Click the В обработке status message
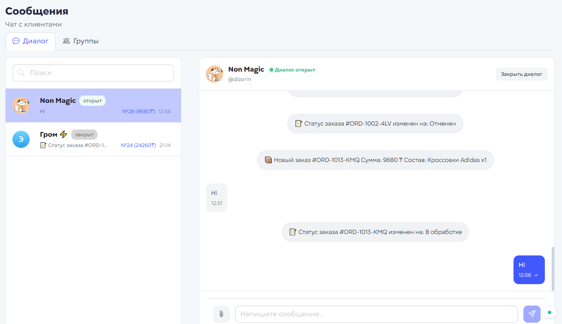Viewport: 562px width, 324px height. (375, 232)
